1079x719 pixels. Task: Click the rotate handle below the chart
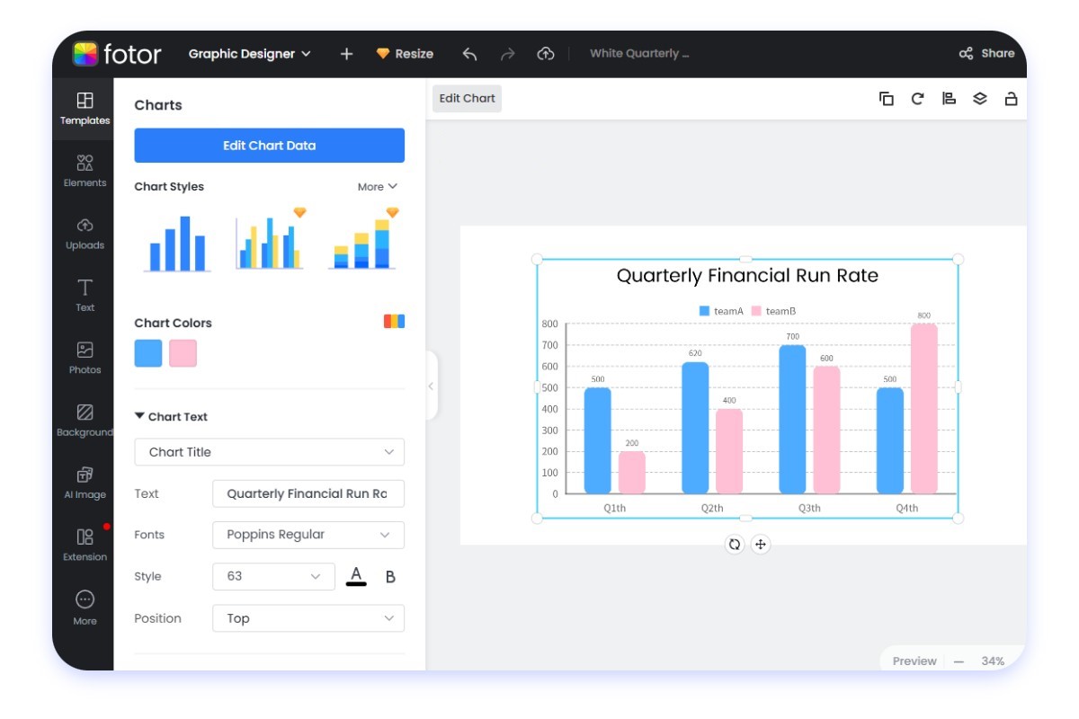point(735,543)
